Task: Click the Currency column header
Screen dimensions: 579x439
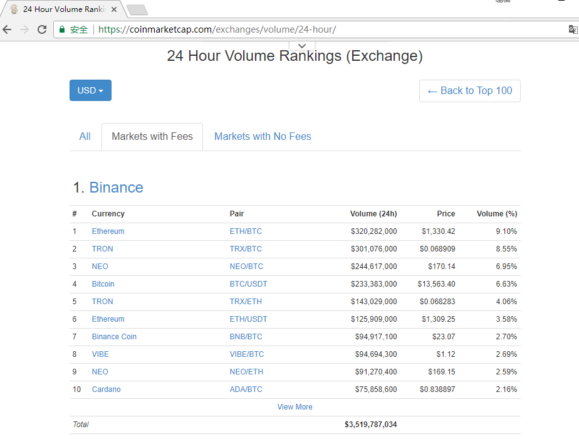Action: click(108, 214)
